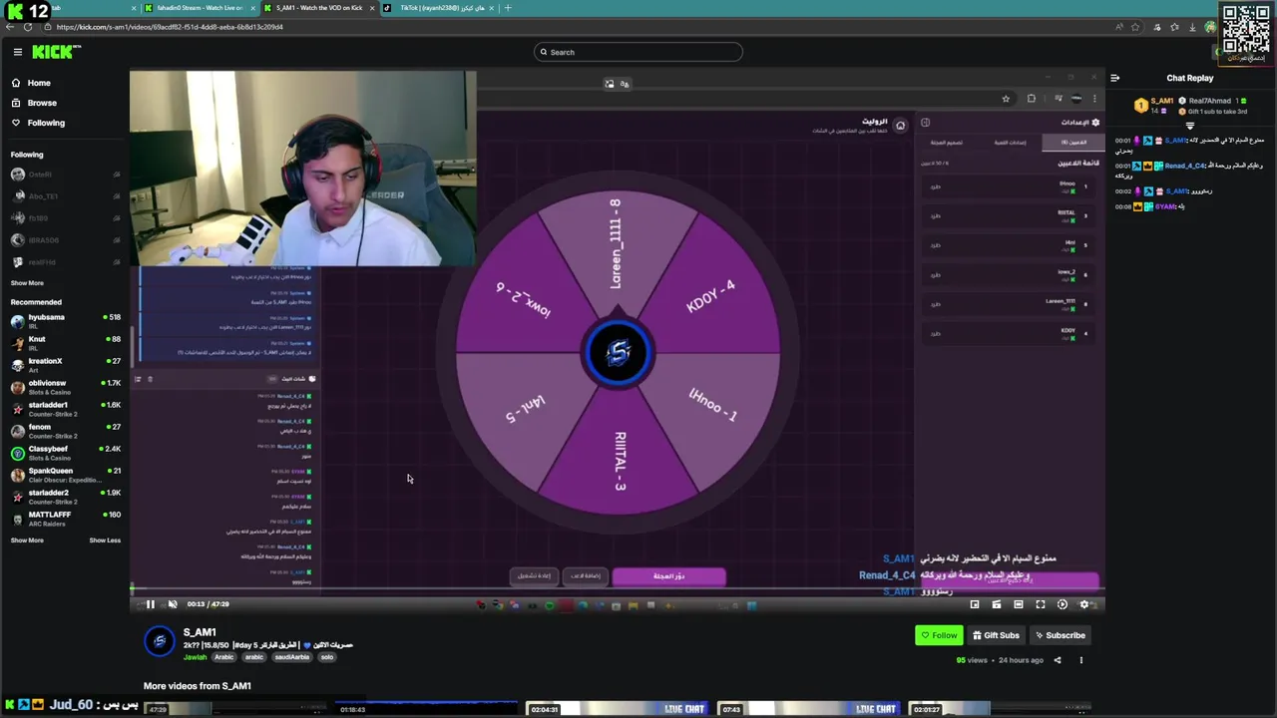Show more followed channels

(x=27, y=283)
